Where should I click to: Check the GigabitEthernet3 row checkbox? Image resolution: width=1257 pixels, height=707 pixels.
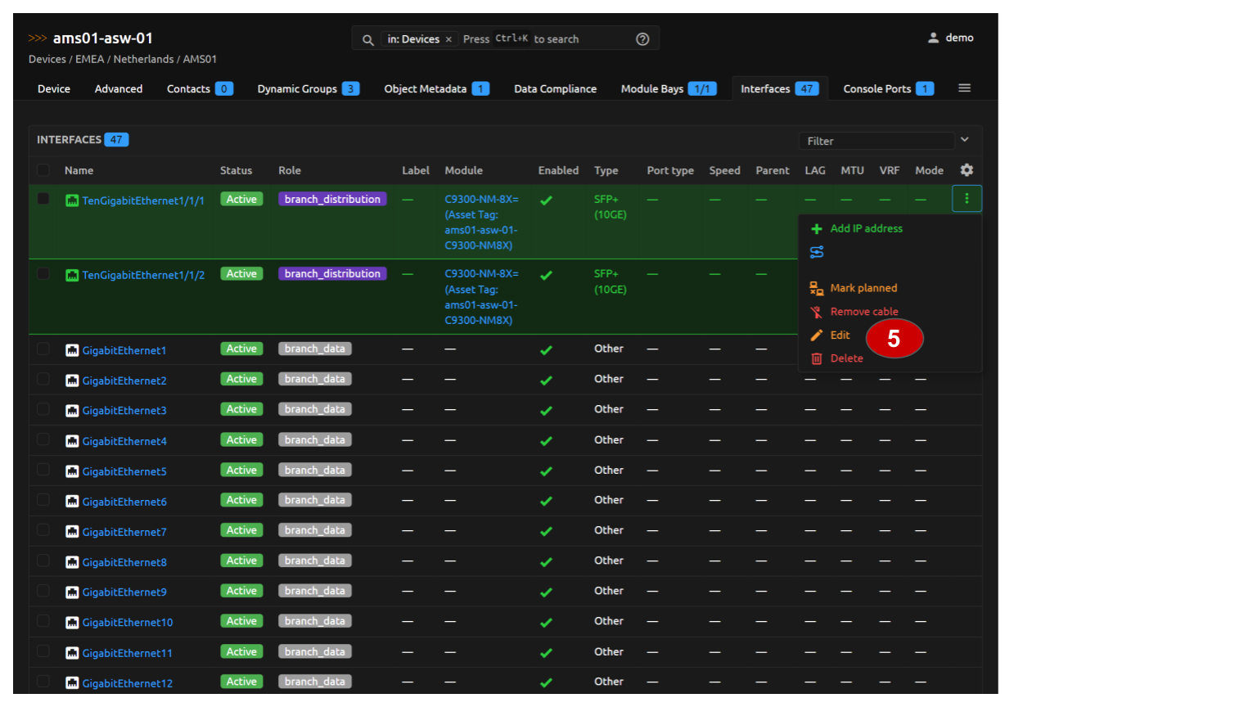(x=43, y=410)
